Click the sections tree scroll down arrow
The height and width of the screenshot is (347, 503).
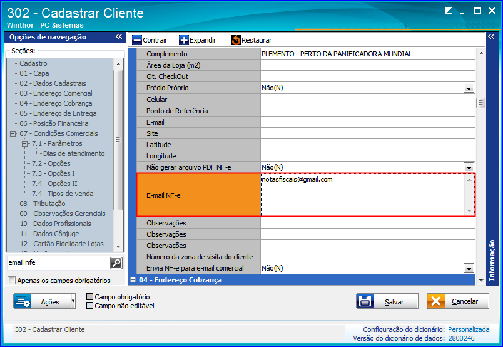coord(118,247)
